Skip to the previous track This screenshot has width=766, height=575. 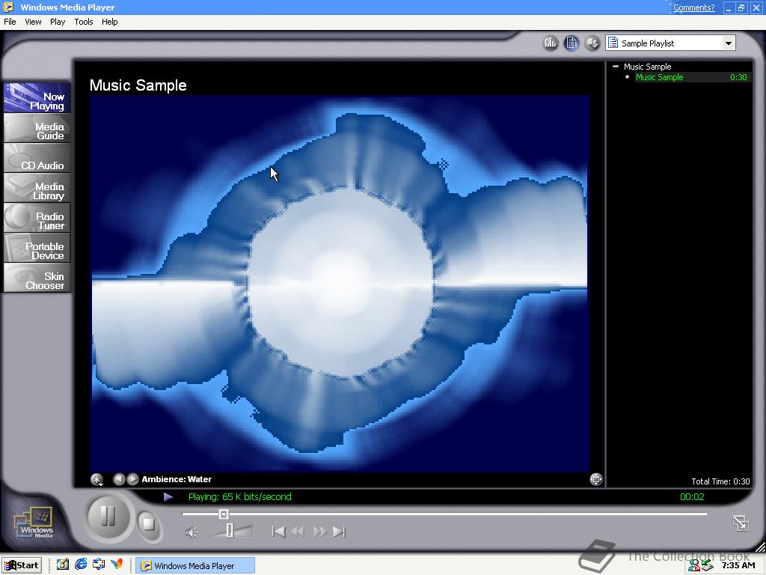coord(278,532)
